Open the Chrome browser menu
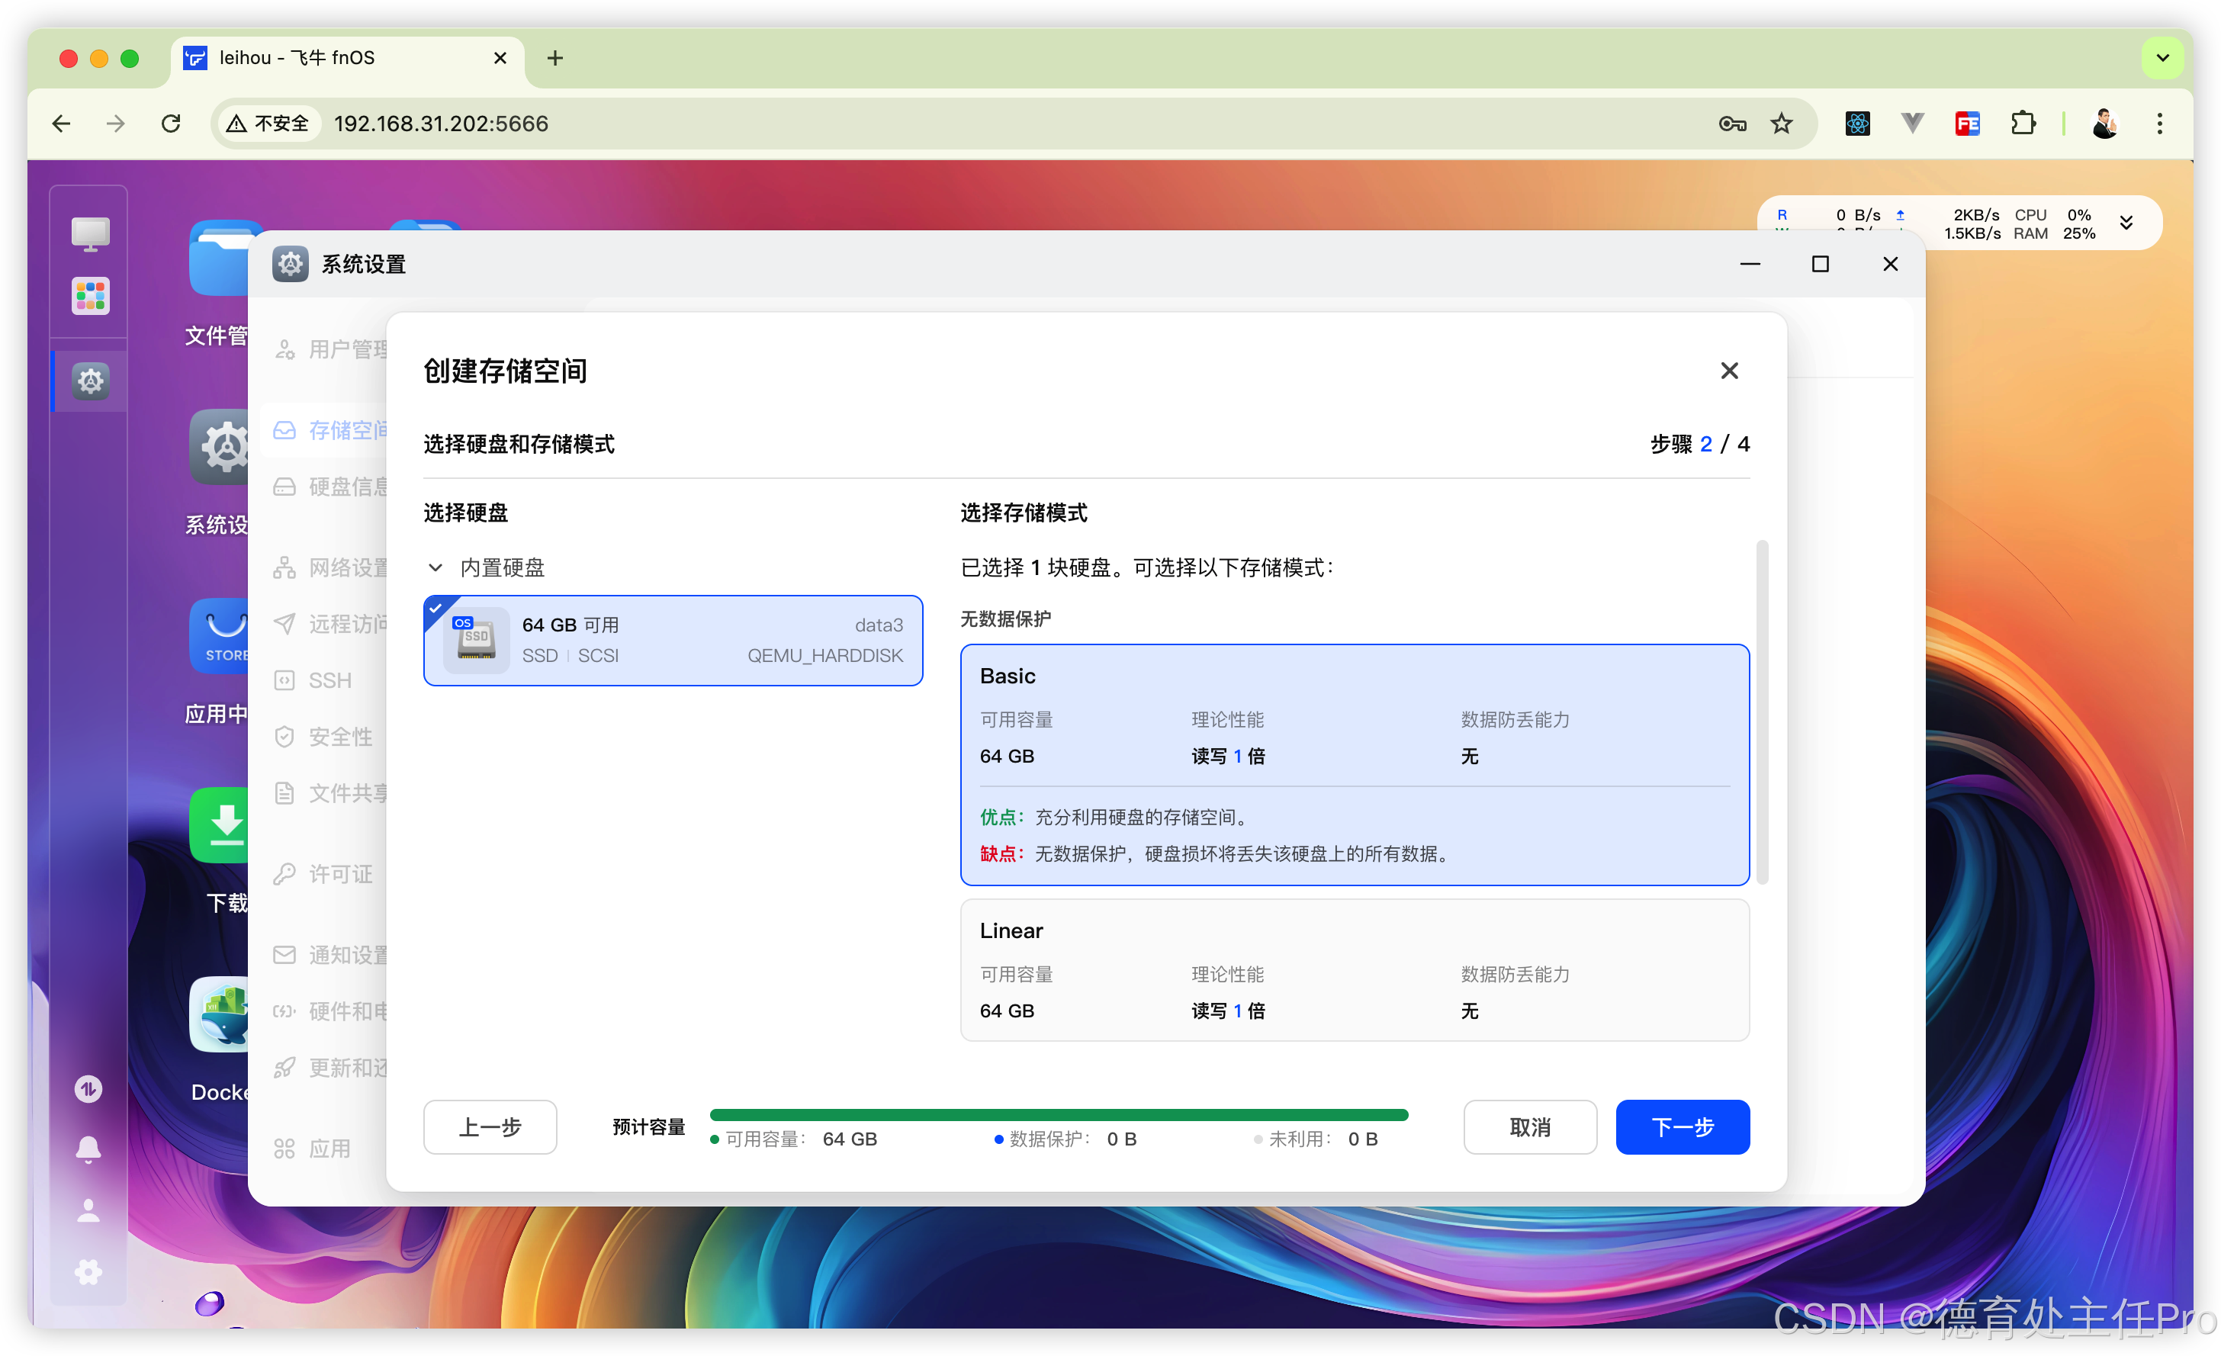This screenshot has height=1356, width=2221. tap(2161, 124)
